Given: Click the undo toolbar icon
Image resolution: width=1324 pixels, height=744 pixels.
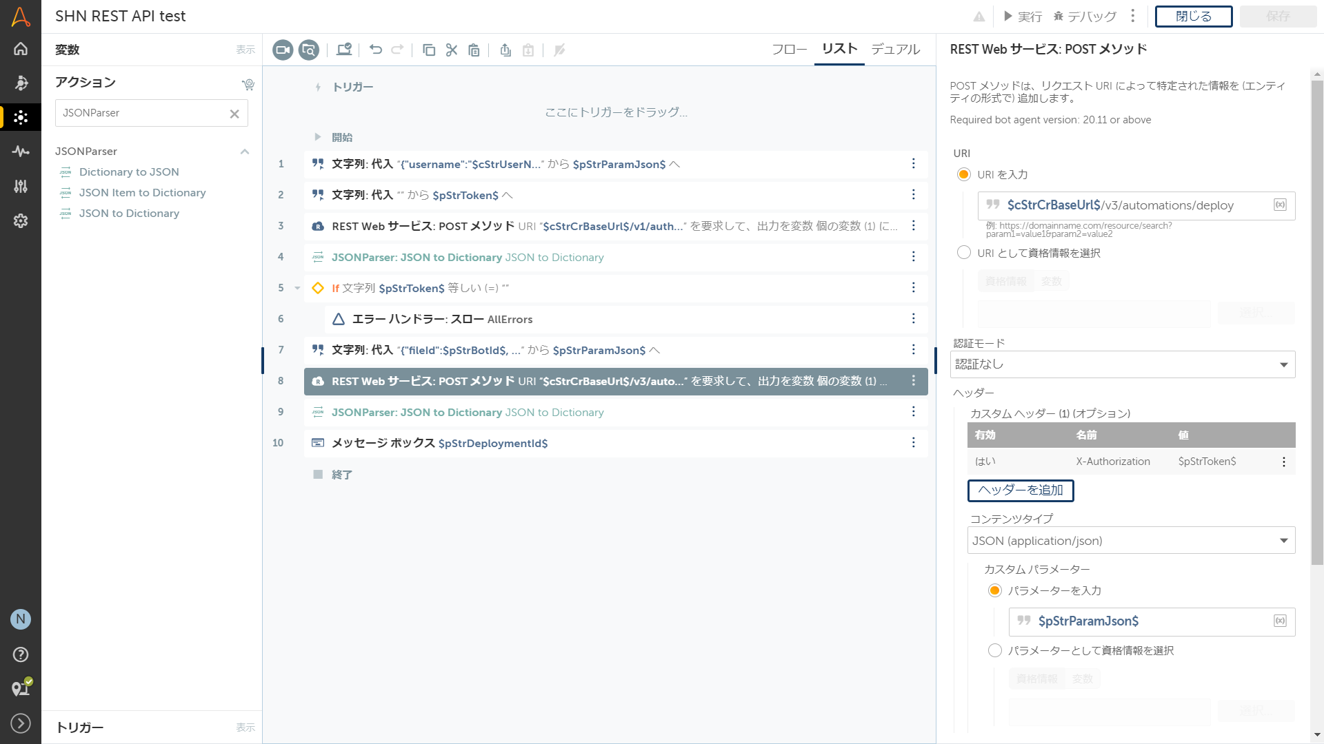Looking at the screenshot, I should pyautogui.click(x=376, y=50).
